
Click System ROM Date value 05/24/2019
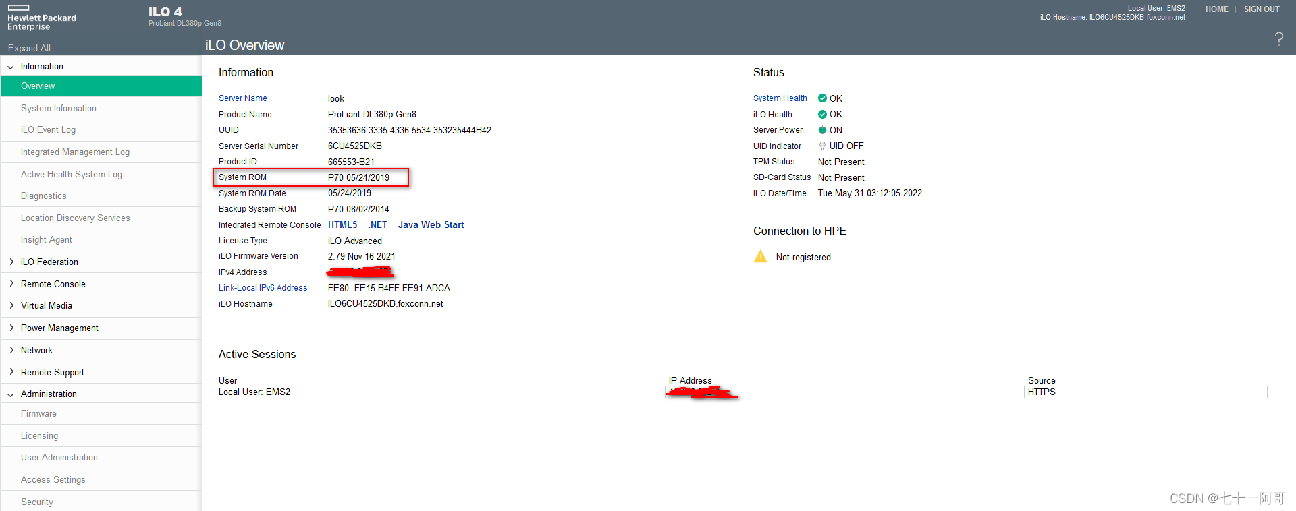(x=350, y=193)
